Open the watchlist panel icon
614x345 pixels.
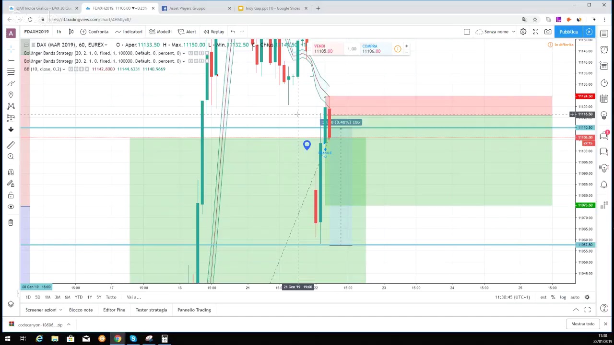coord(604,34)
